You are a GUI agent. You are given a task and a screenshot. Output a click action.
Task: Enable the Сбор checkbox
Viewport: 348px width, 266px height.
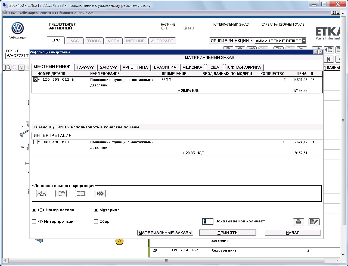(96, 221)
